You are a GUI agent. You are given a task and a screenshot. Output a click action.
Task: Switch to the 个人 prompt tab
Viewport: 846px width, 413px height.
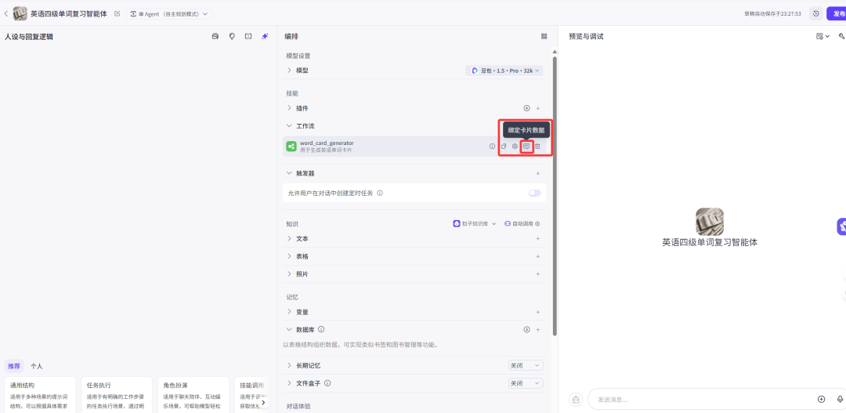37,366
